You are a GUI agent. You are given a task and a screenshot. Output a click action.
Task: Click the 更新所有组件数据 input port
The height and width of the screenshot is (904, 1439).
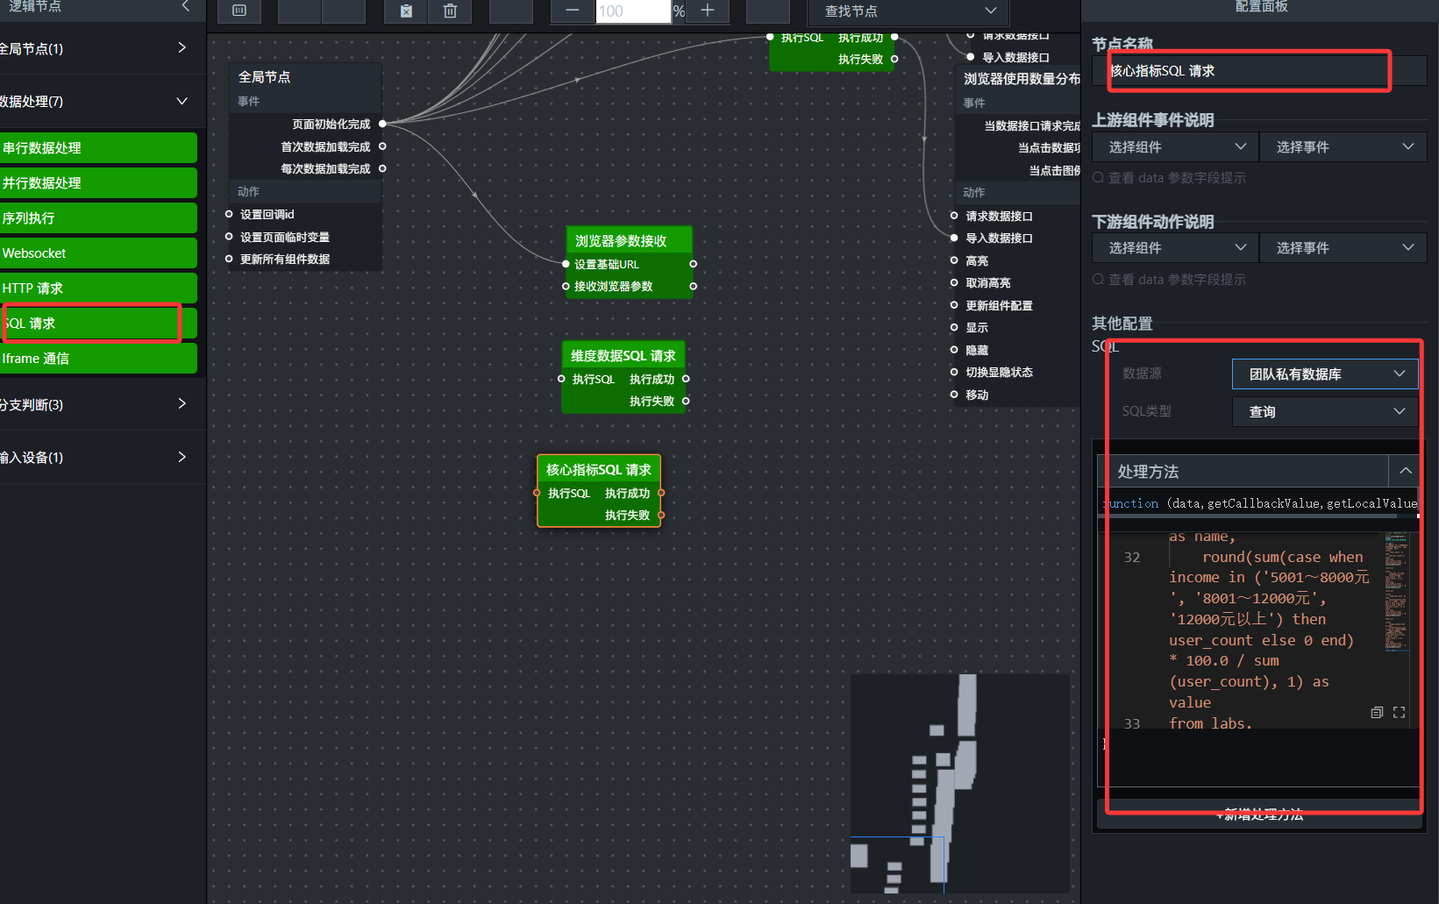tap(229, 259)
